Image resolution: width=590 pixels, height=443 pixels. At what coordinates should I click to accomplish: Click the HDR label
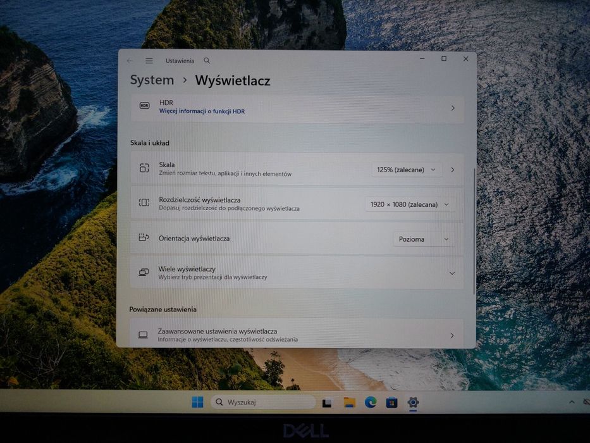coord(166,103)
